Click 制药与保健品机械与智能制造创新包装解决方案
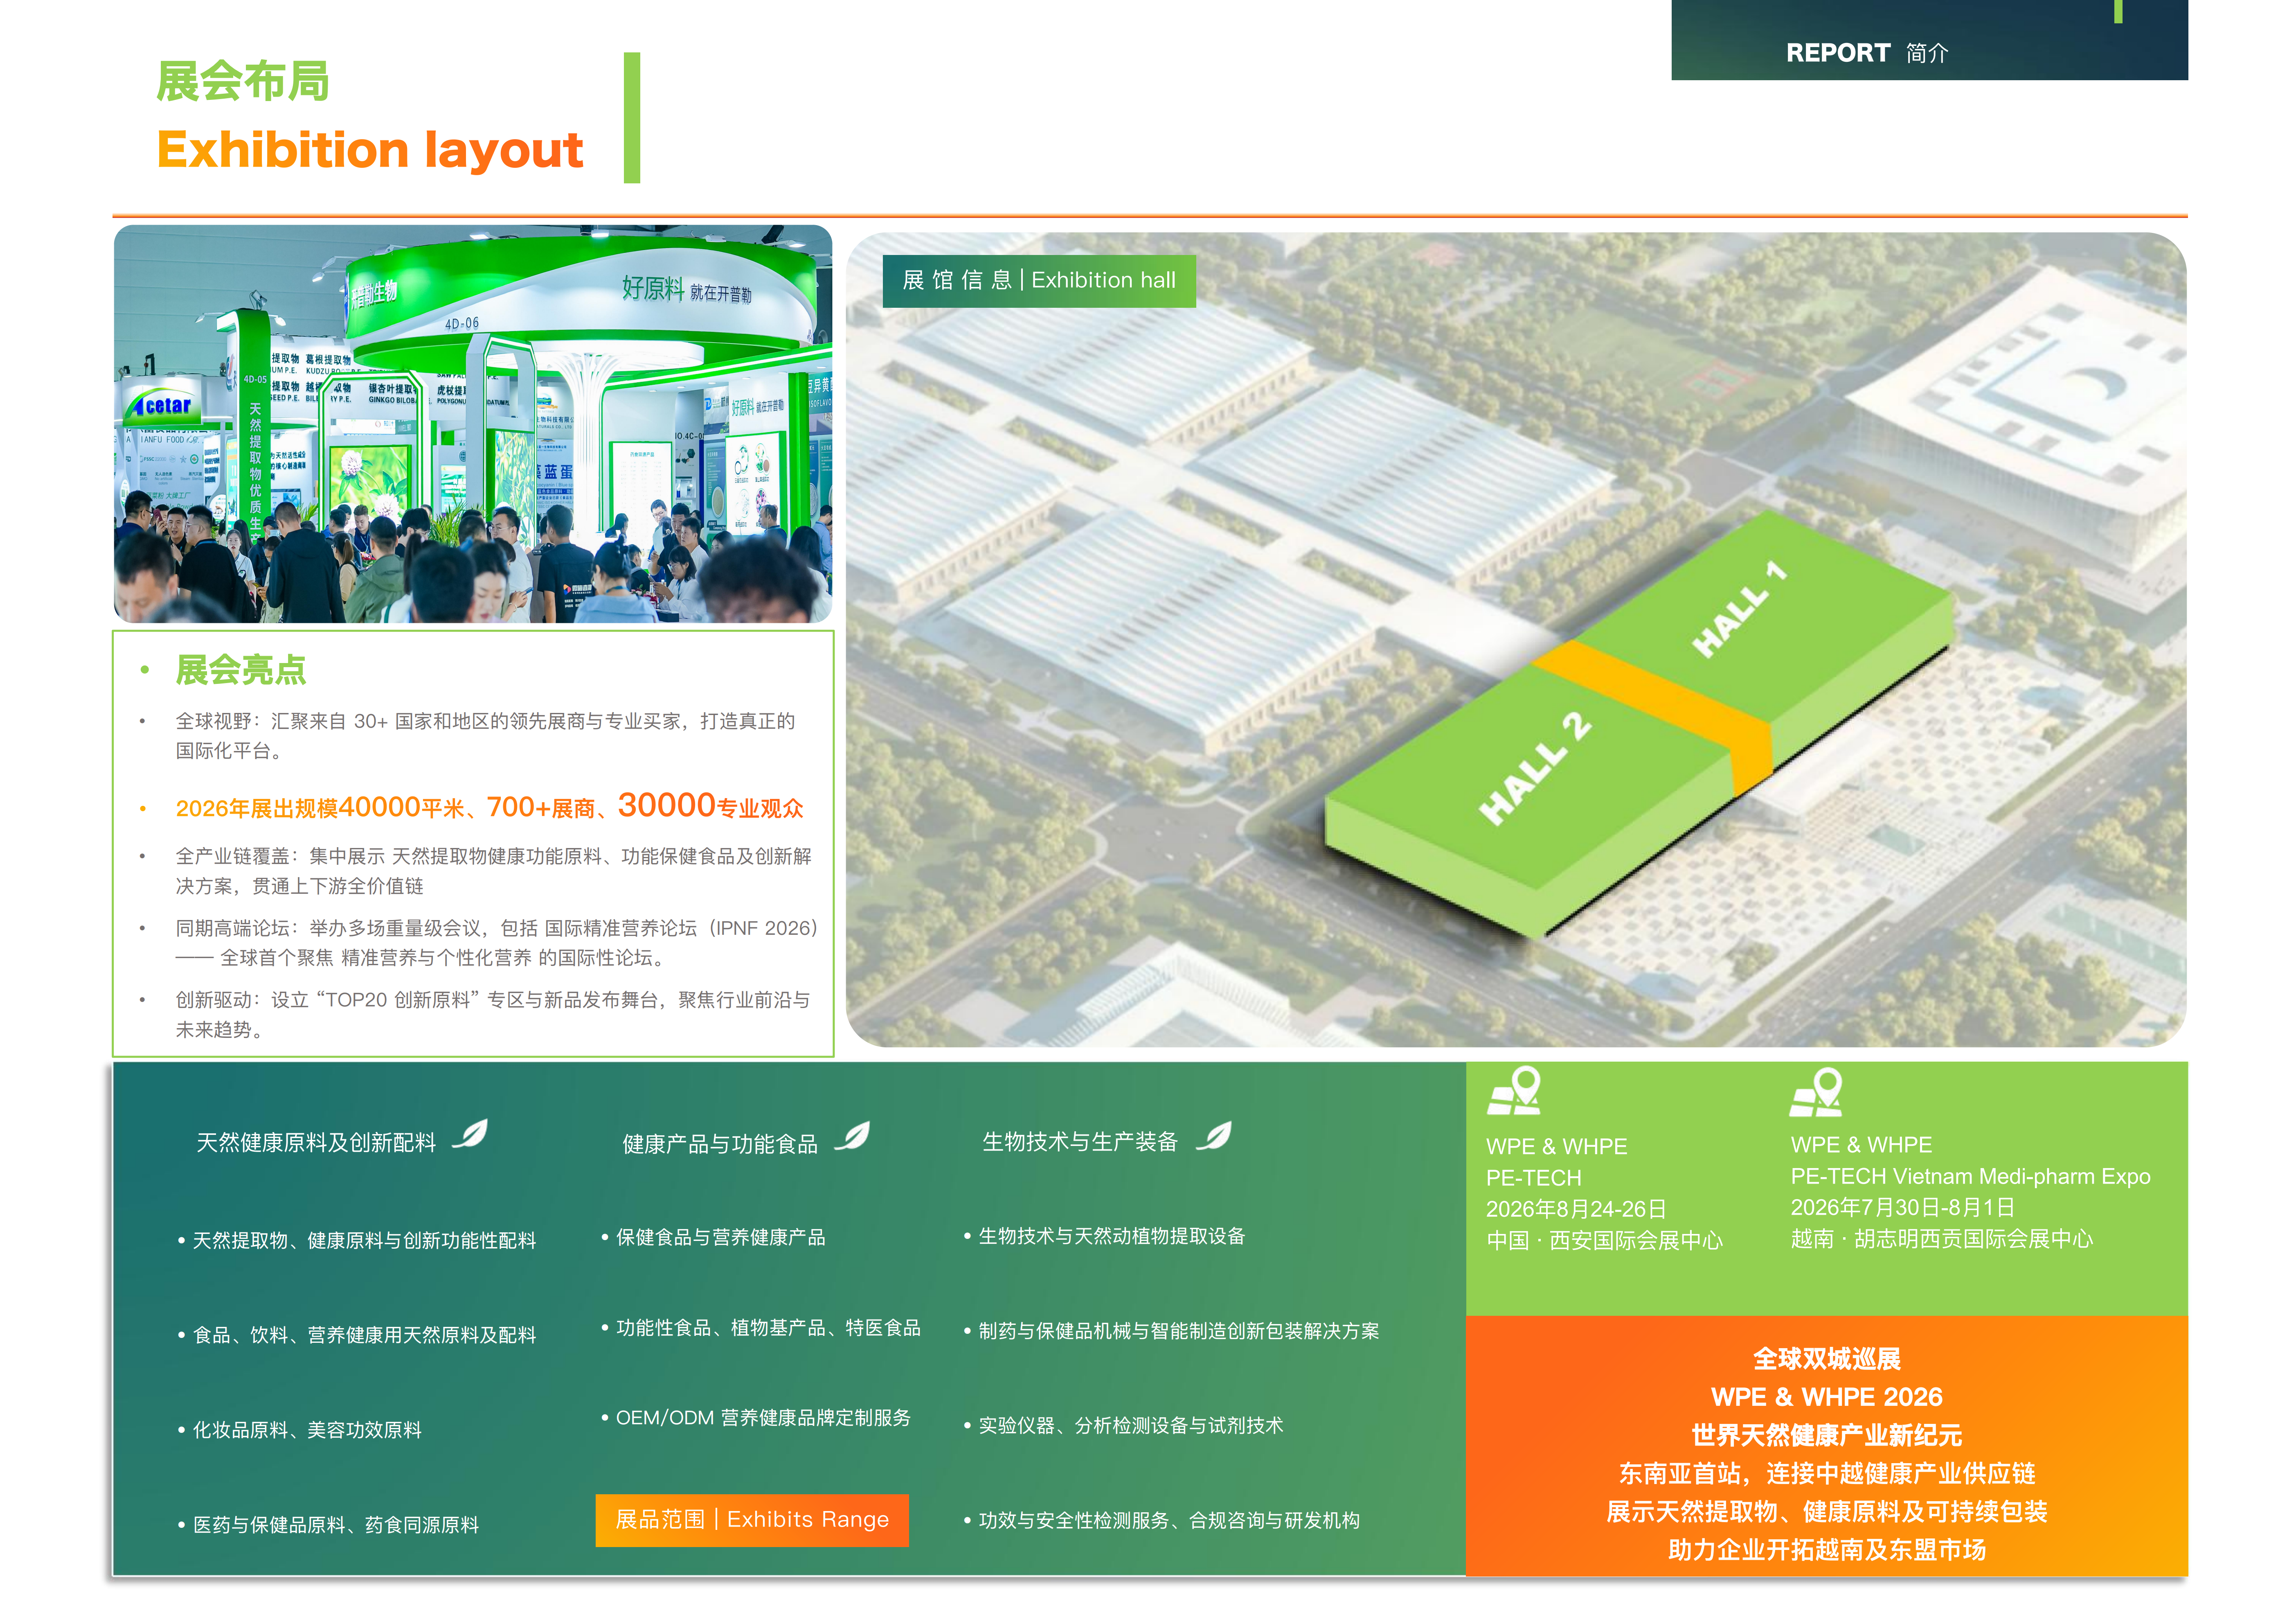The image size is (2296, 1624). [1179, 1331]
